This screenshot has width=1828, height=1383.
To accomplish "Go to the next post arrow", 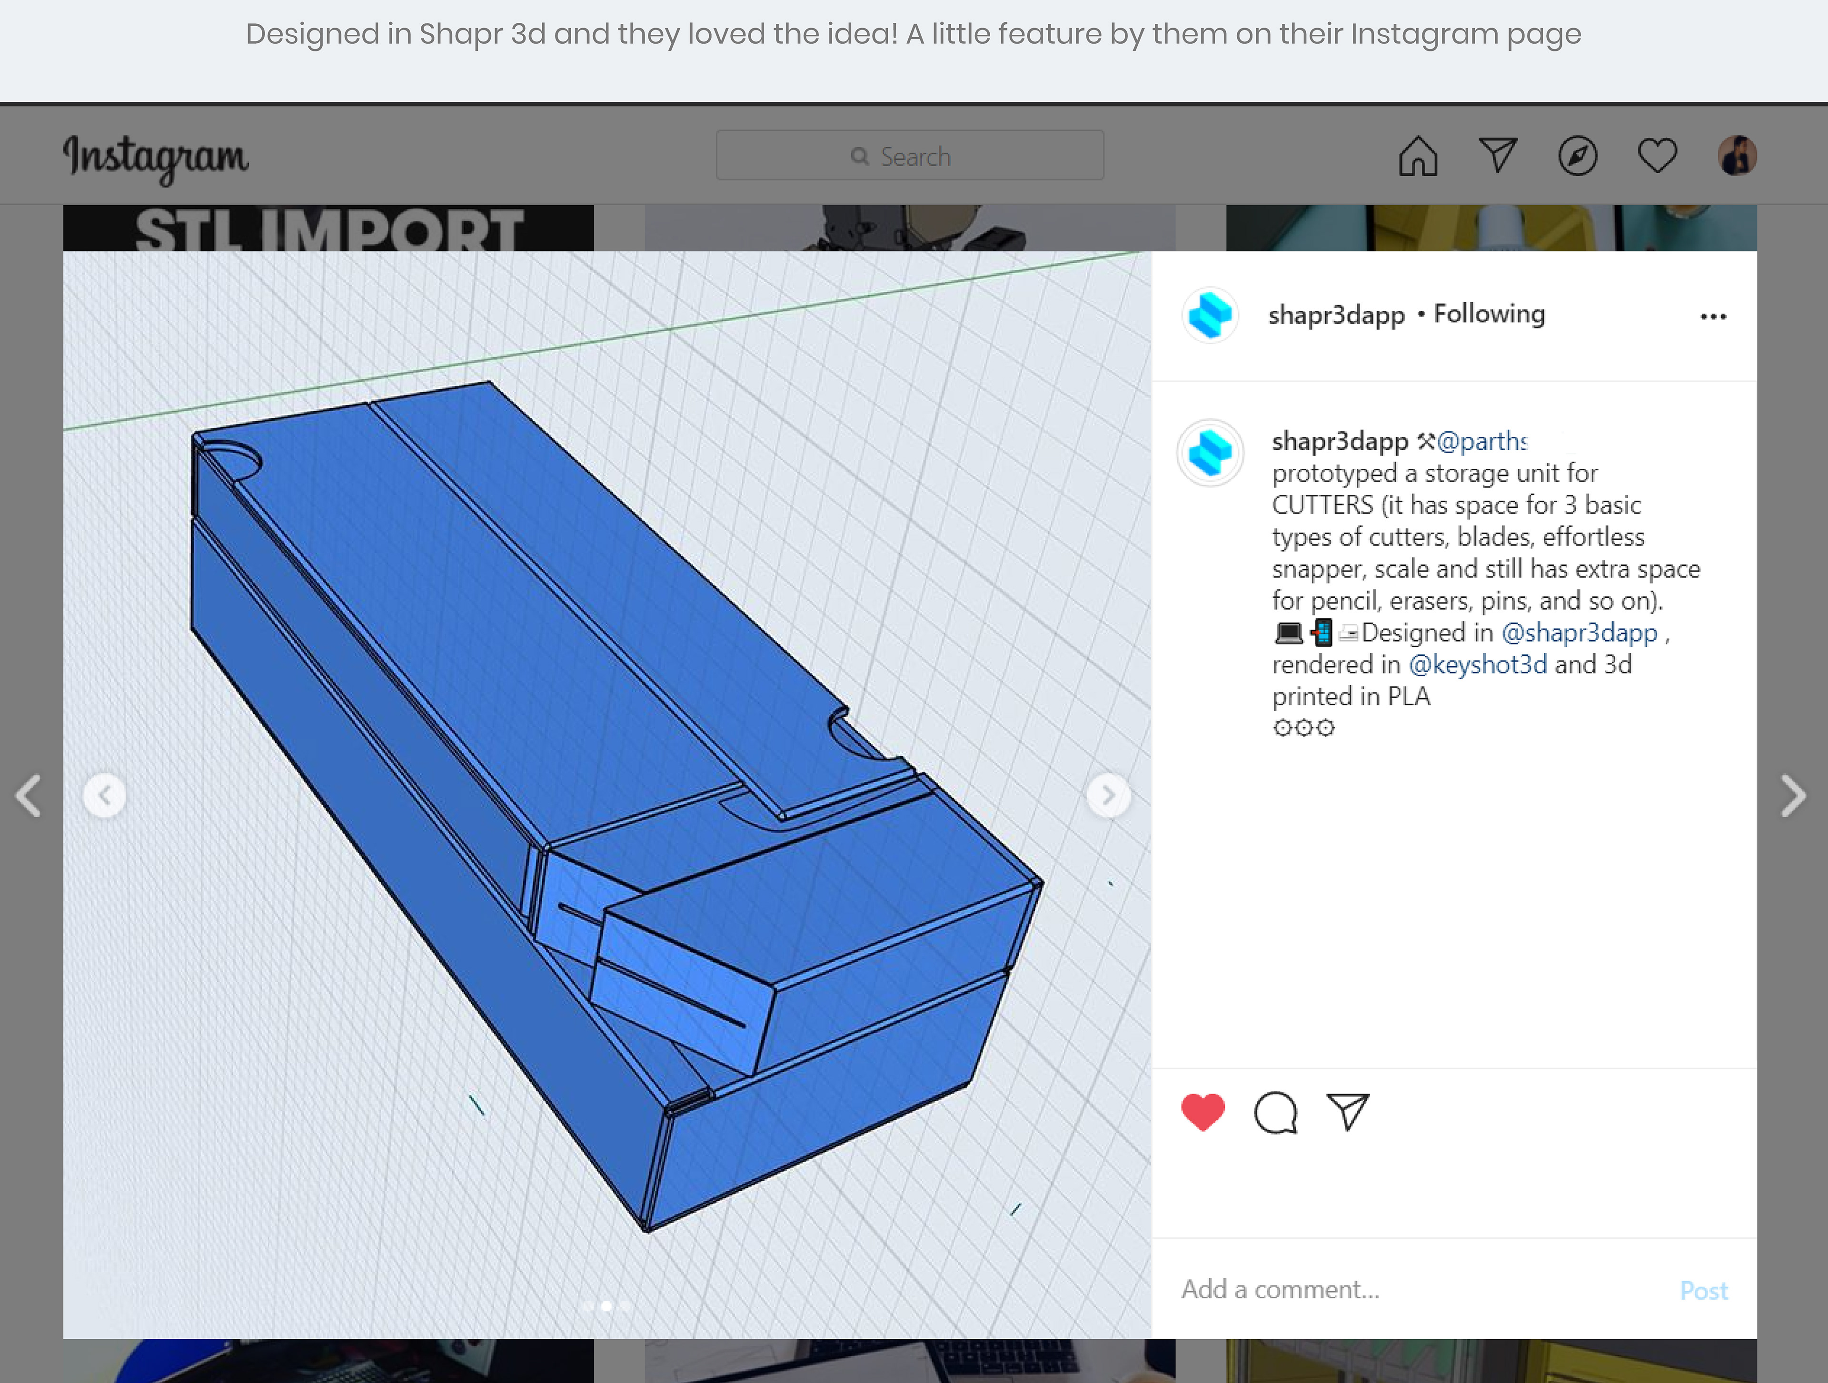I will pos(1792,796).
